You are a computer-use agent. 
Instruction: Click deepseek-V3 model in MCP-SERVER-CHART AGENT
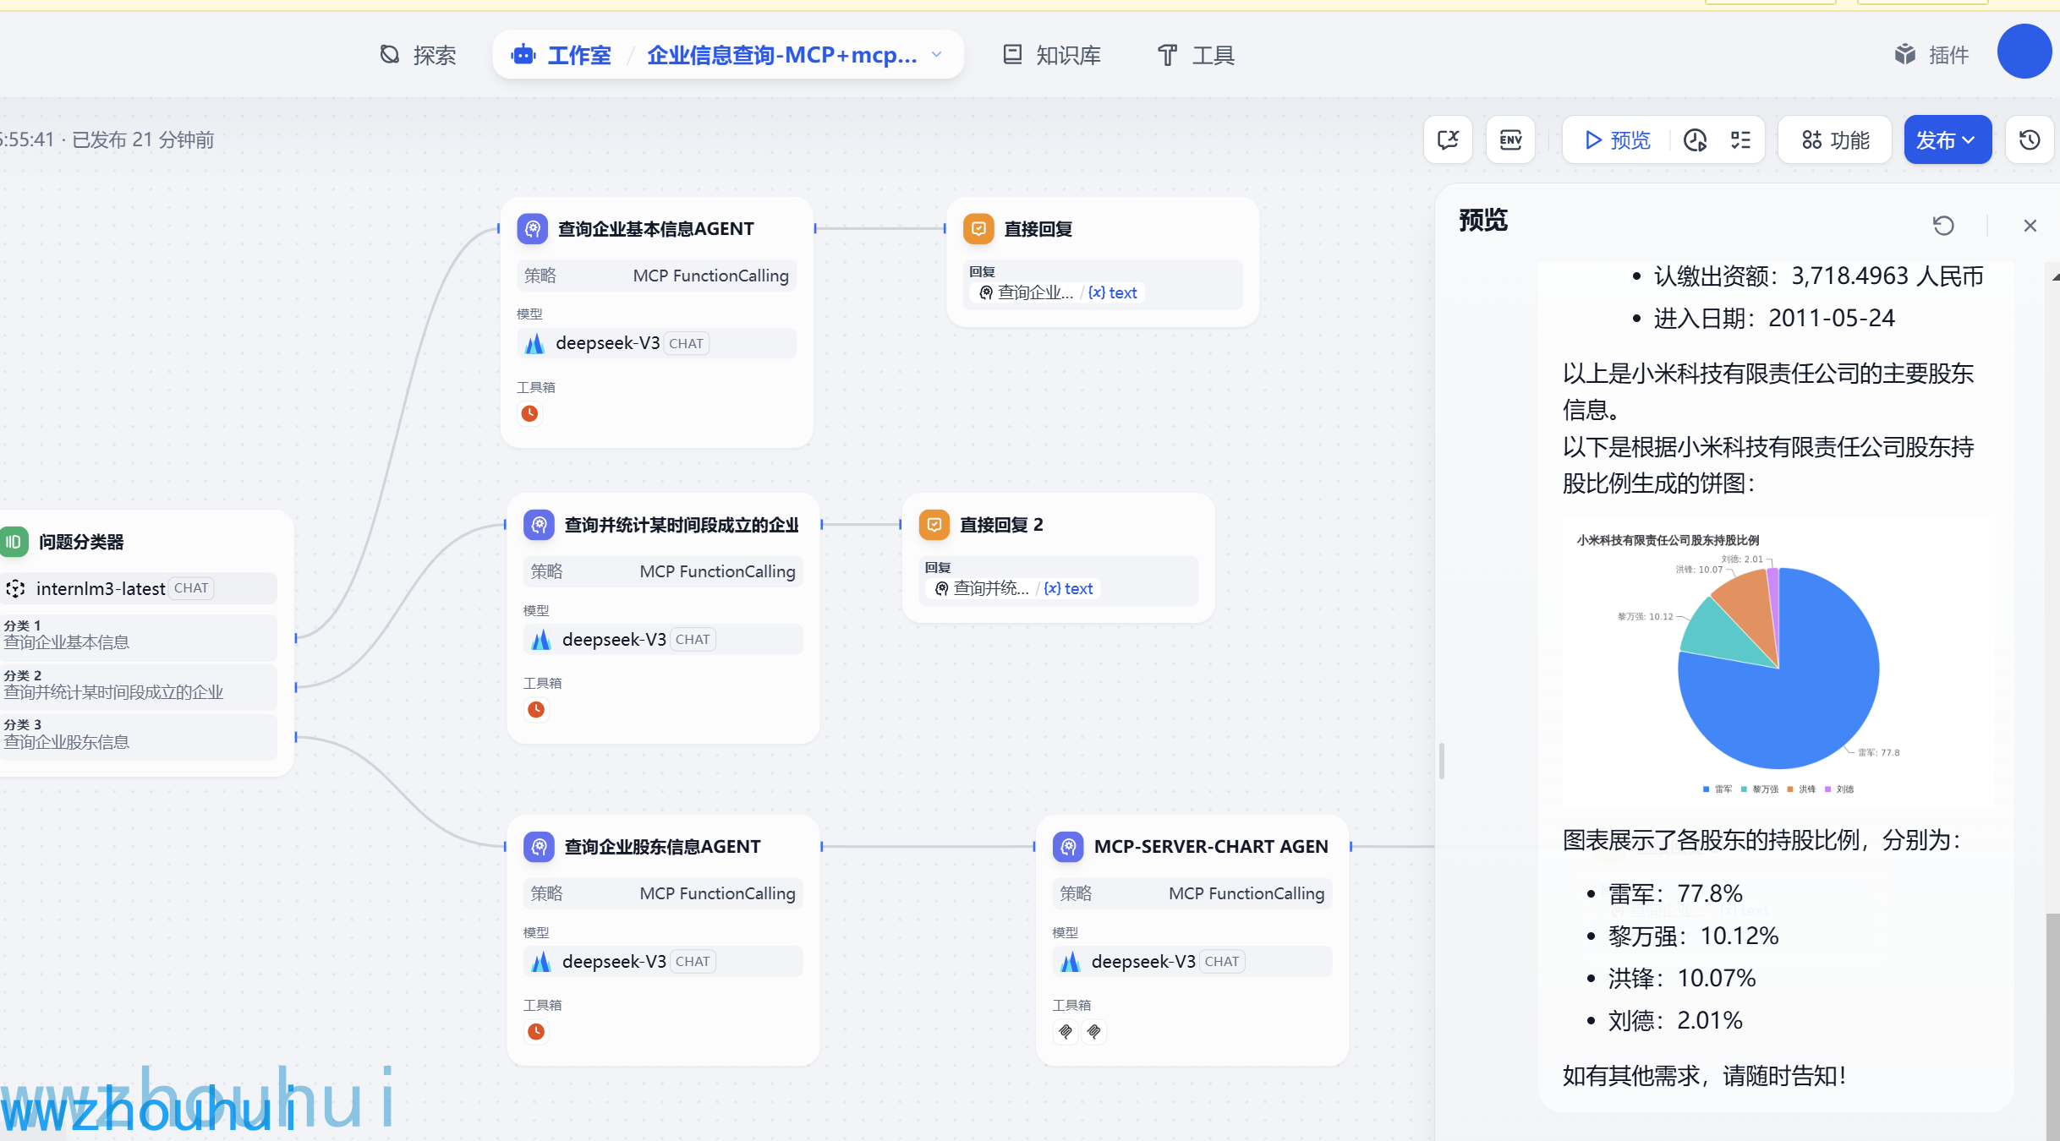(1193, 961)
